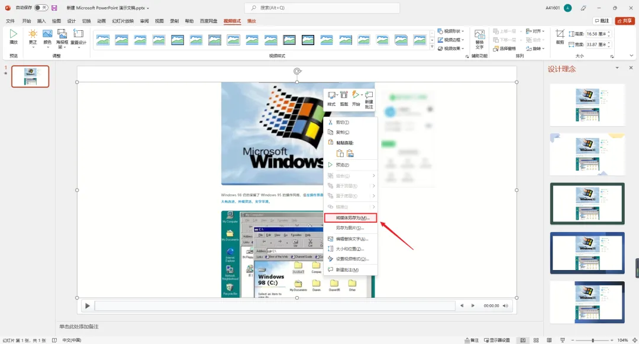Viewport: 639px width, 344px height.
Task: Click Cut (剪切) in context menu
Action: click(350, 123)
